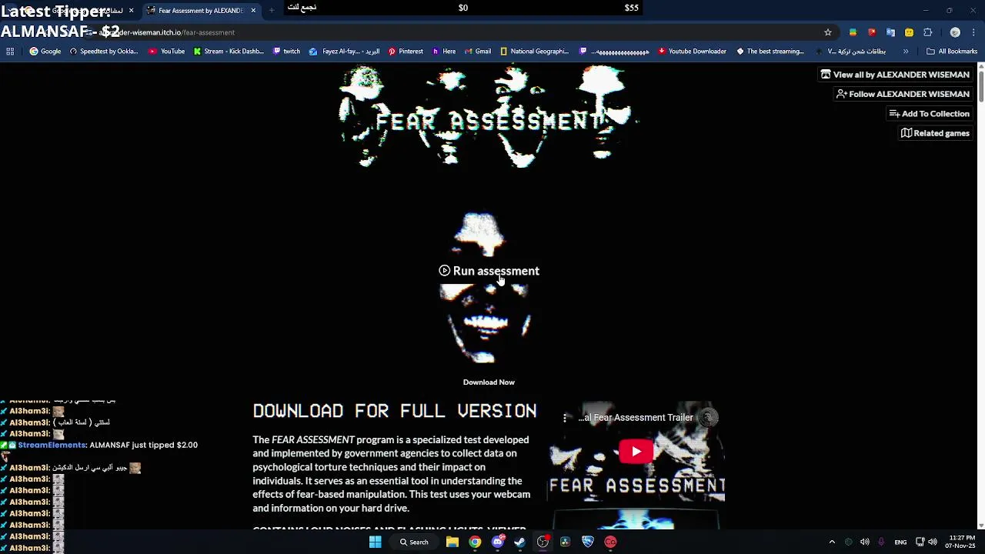The width and height of the screenshot is (985, 554).
Task: Open the Chrome profile avatar
Action: coord(955,32)
